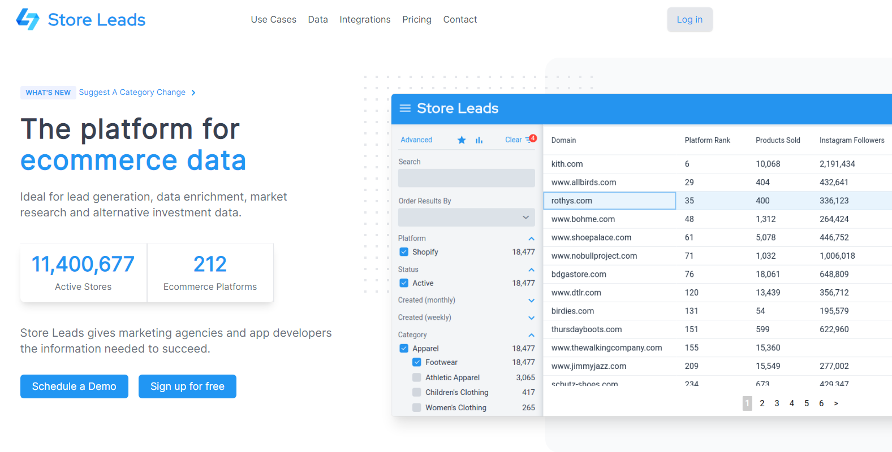Navigate to the Pricing page
892x452 pixels.
click(417, 20)
